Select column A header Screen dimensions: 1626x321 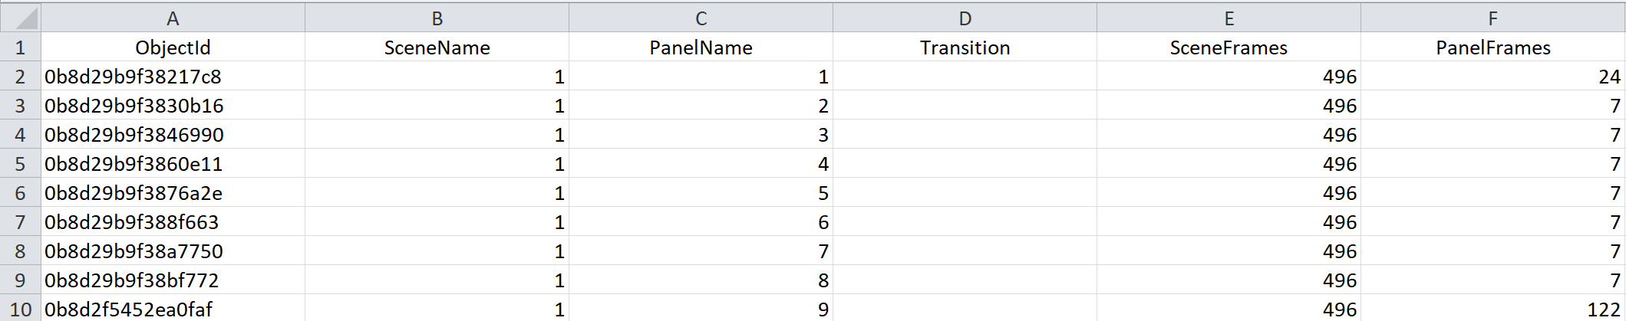pyautogui.click(x=173, y=18)
